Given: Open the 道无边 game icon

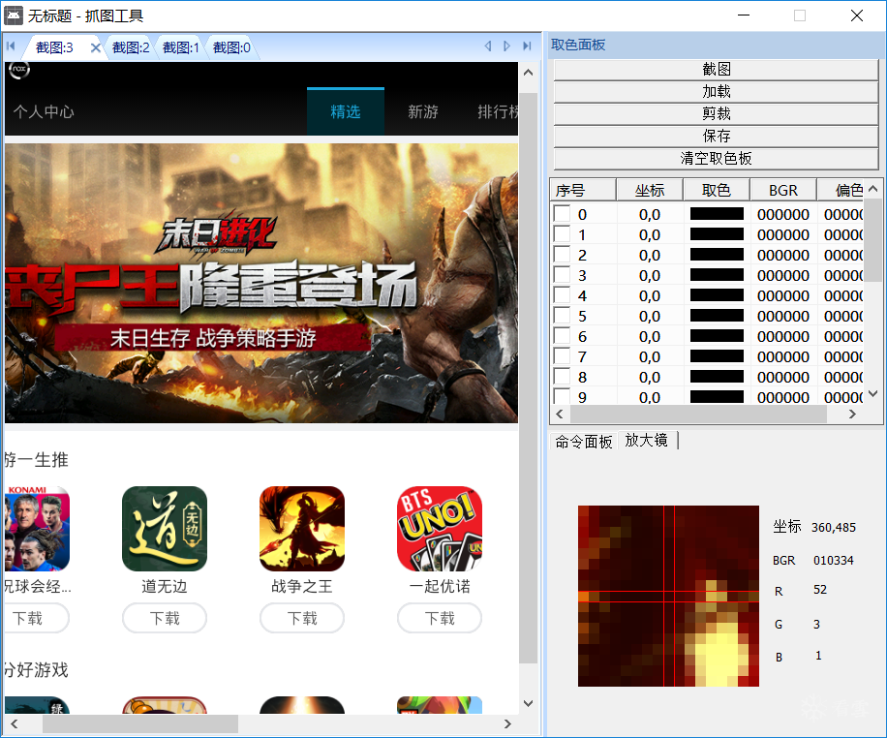Looking at the screenshot, I should 165,529.
